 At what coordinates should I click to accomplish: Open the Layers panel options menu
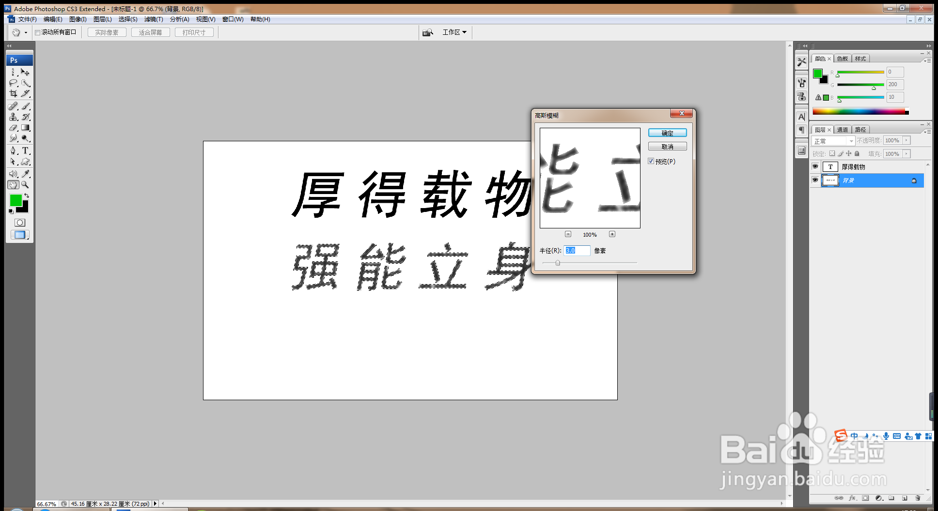(927, 132)
